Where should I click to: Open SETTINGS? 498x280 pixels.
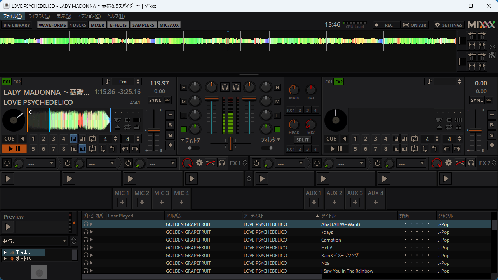449,25
